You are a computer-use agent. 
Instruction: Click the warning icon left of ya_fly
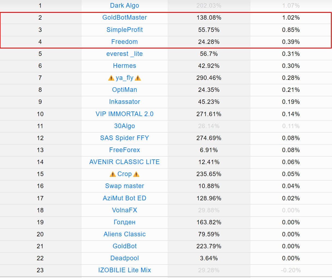point(111,78)
